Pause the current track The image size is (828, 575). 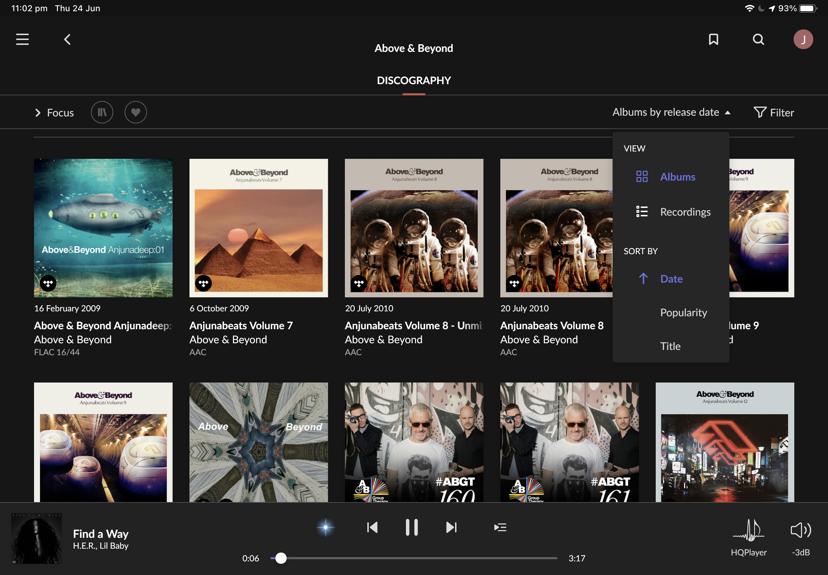[x=412, y=527]
